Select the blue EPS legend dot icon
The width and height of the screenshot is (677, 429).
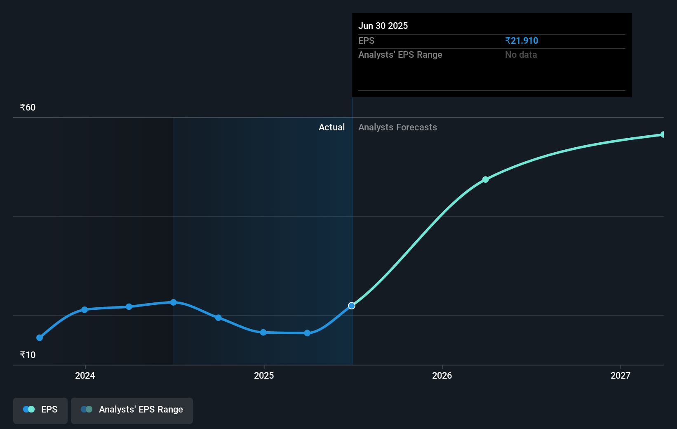pyautogui.click(x=28, y=409)
